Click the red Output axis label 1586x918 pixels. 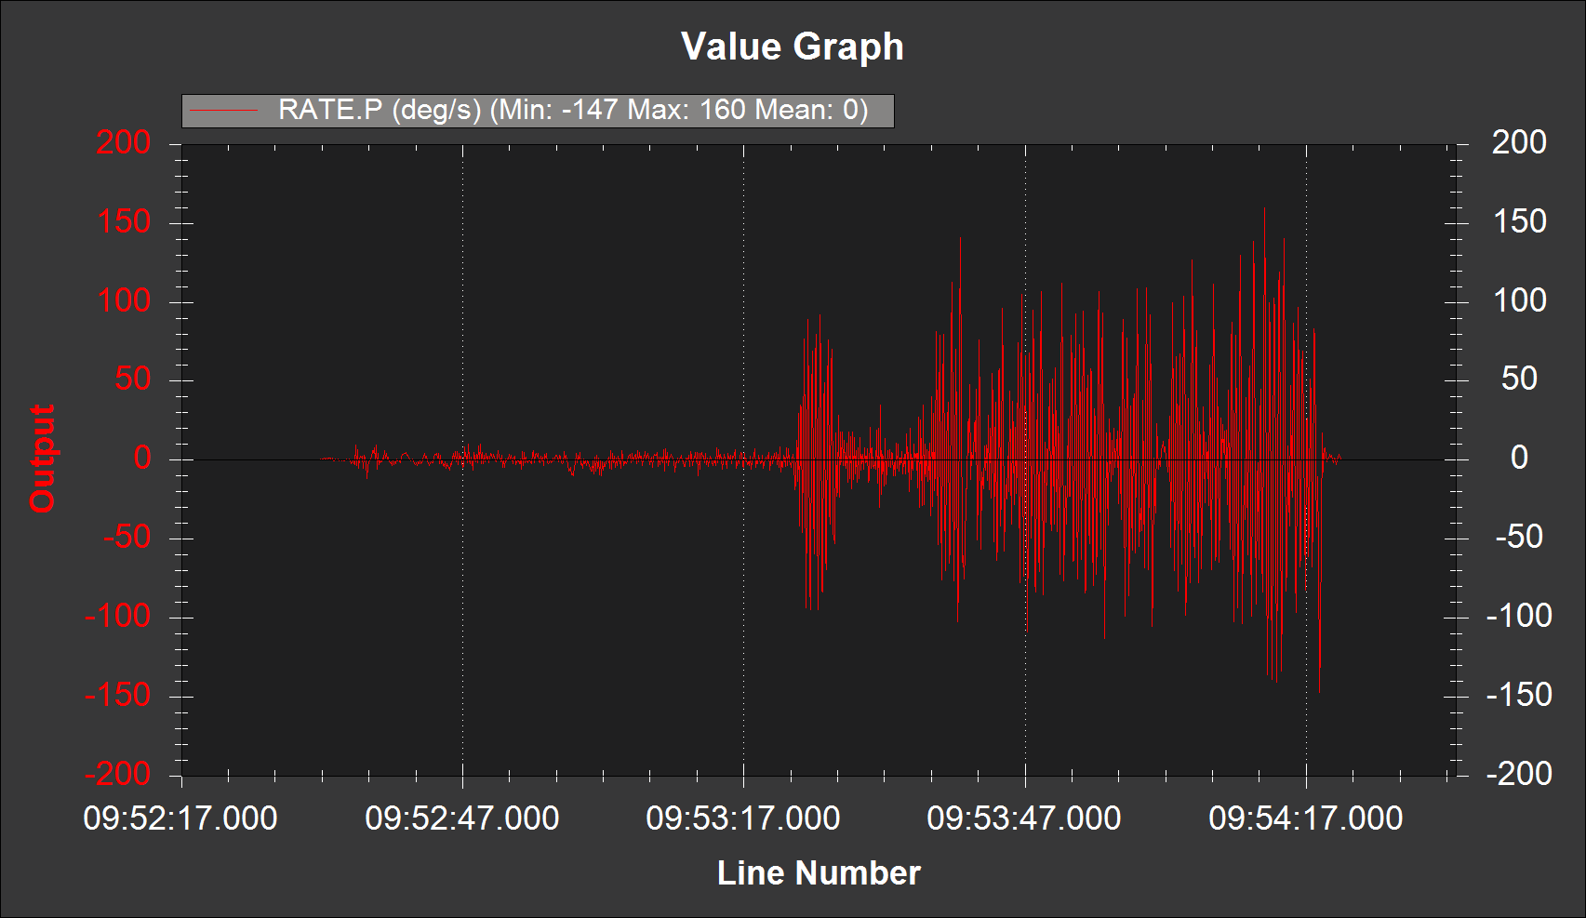point(43,459)
